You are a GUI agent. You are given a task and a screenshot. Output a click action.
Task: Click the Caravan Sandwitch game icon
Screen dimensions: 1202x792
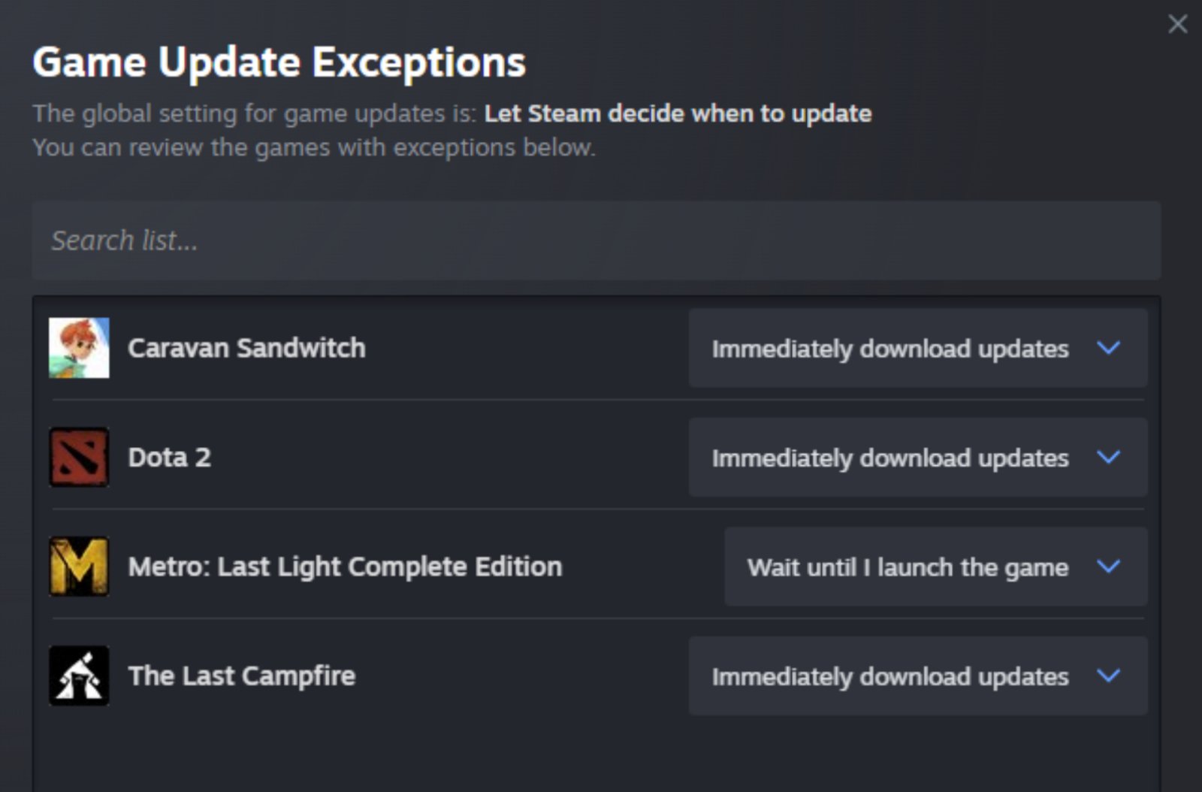(78, 348)
